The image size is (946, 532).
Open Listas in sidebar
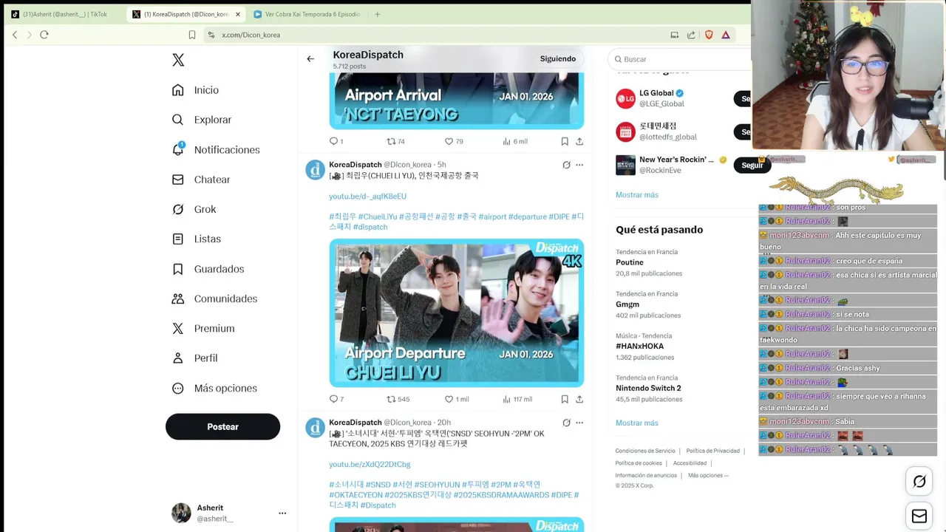197,239
